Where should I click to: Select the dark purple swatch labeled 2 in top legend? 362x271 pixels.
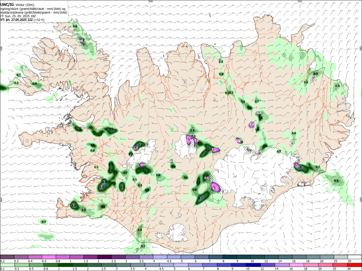104,257
